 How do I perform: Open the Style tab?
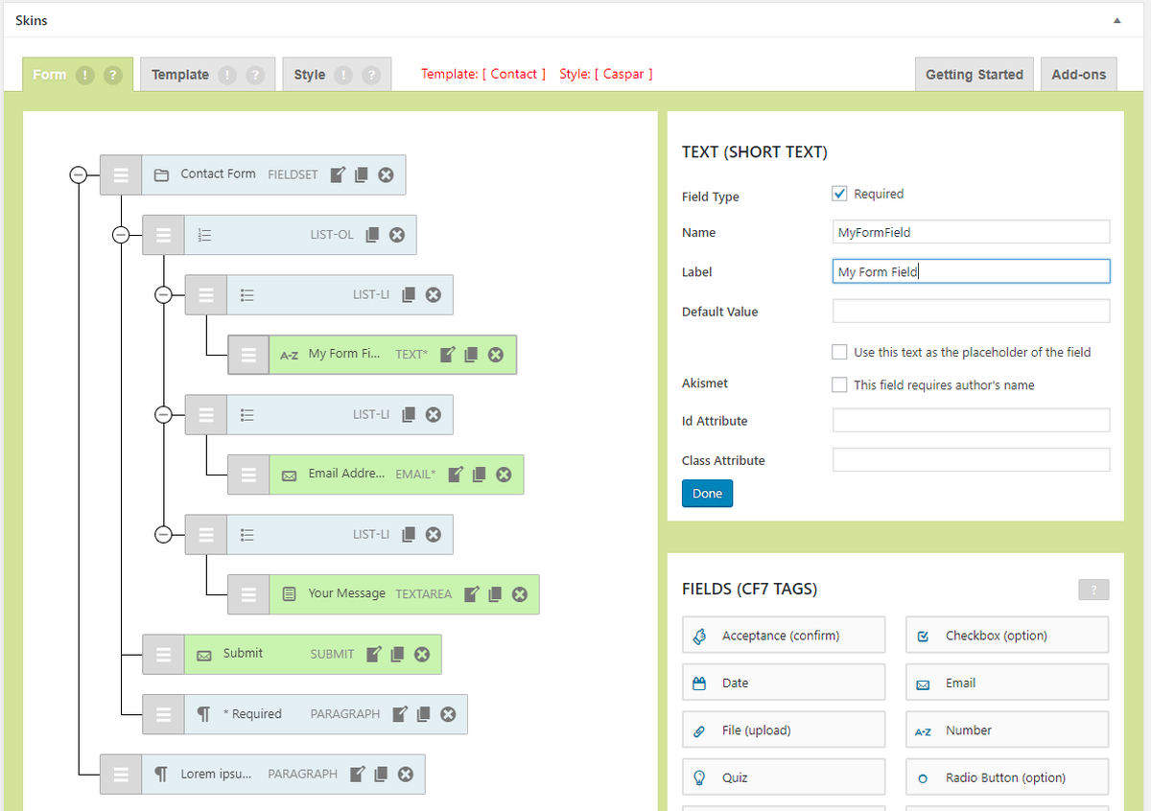(310, 75)
